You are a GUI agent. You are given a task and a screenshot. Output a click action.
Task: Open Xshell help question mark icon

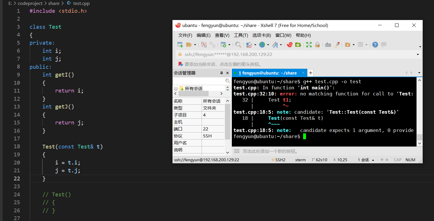(x=375, y=45)
